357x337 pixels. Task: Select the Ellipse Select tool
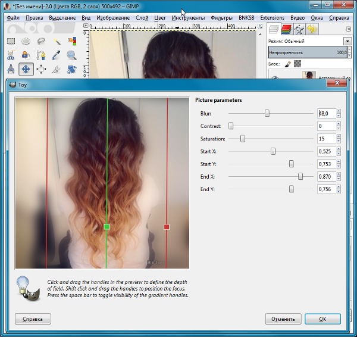(x=26, y=41)
